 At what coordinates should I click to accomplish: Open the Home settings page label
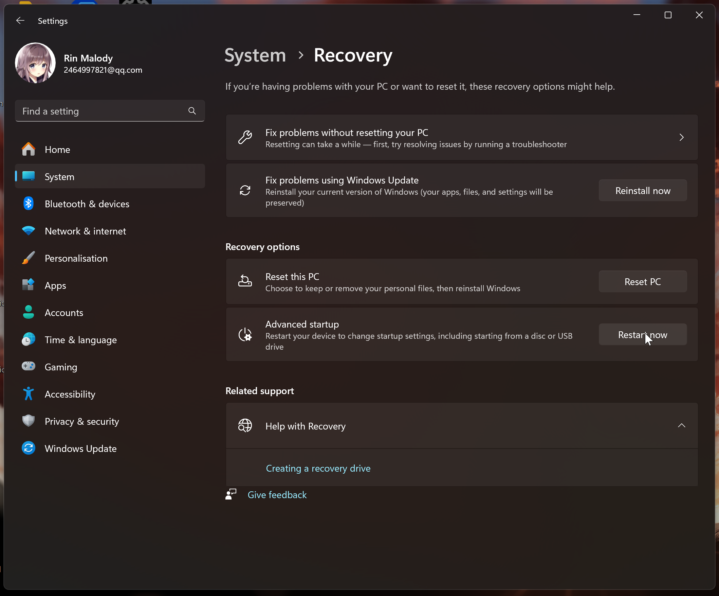coord(57,150)
